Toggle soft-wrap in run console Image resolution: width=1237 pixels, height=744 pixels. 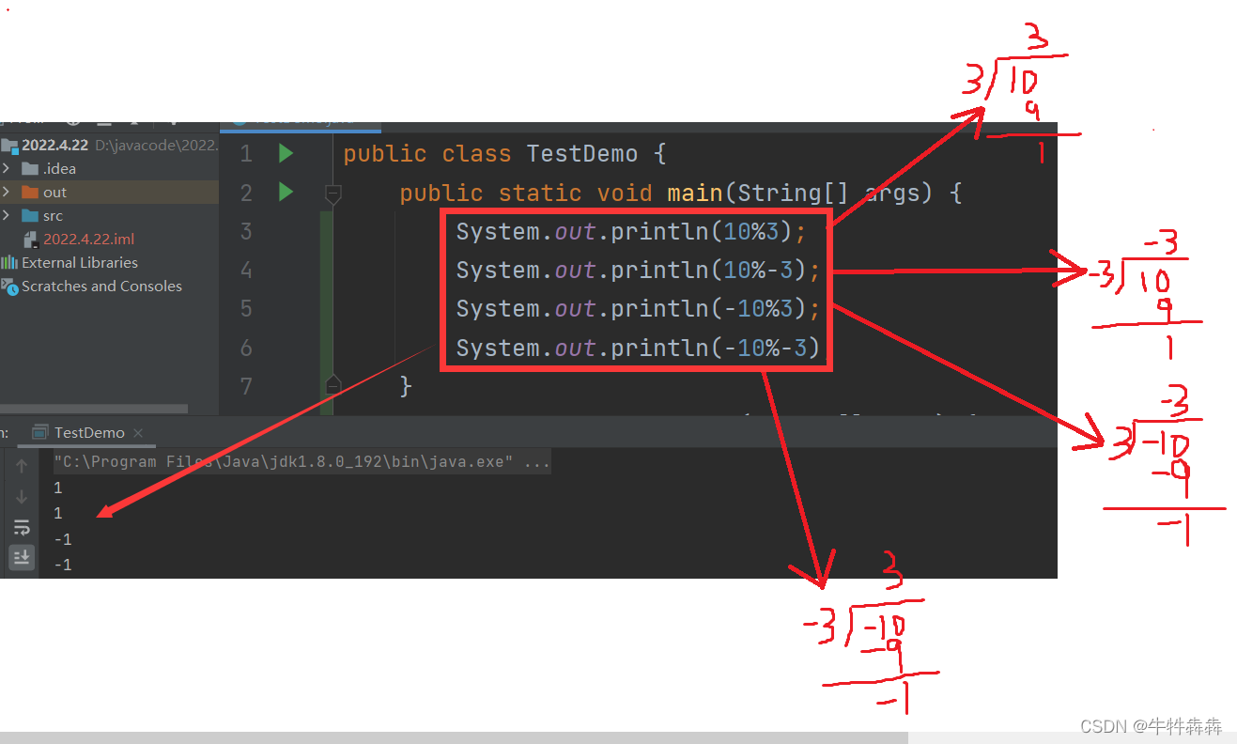pos(22,527)
